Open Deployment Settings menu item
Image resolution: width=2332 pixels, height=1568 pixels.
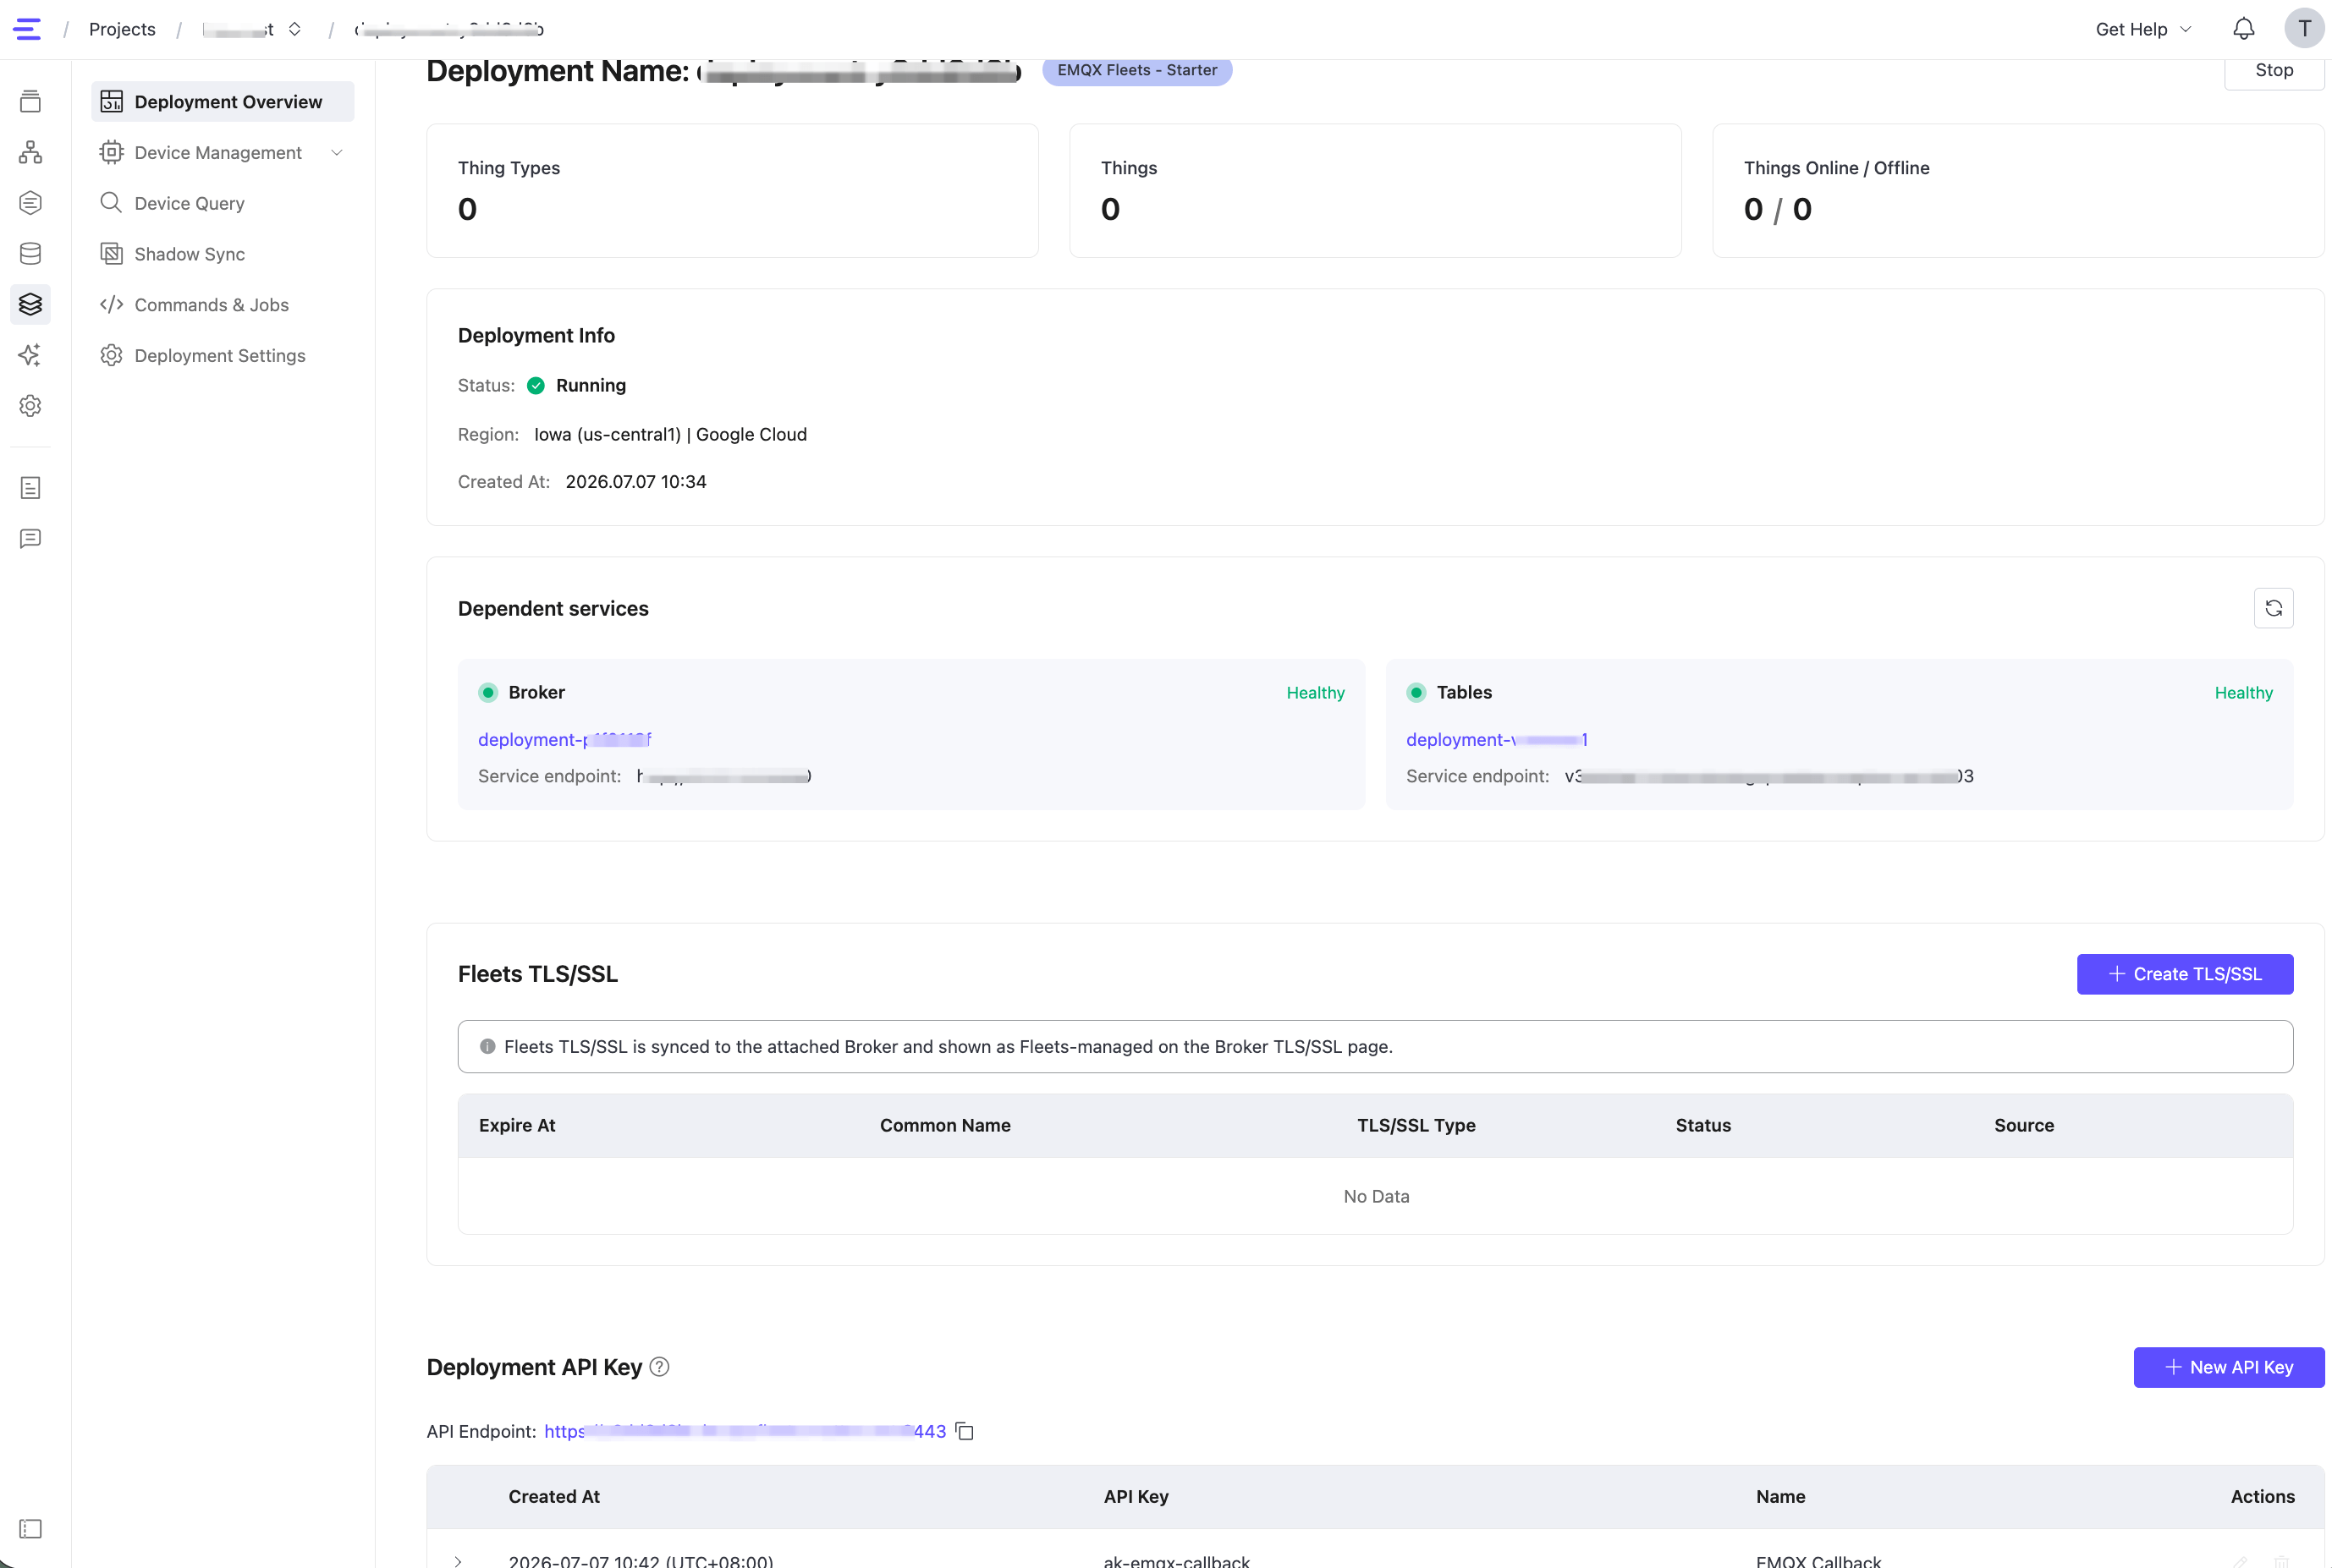click(x=223, y=356)
